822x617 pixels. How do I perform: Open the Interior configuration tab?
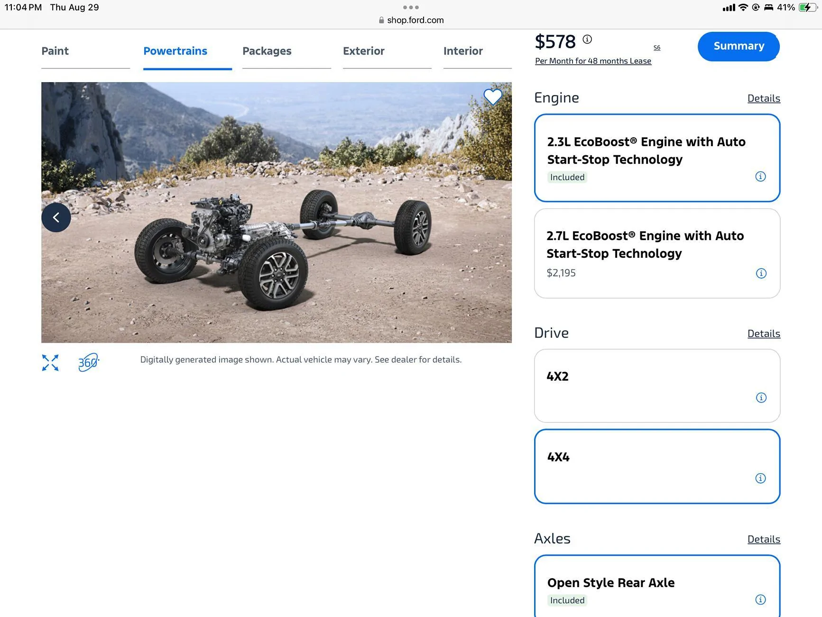pyautogui.click(x=462, y=51)
